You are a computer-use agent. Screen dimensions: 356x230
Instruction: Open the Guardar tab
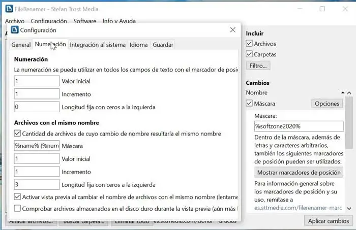163,45
